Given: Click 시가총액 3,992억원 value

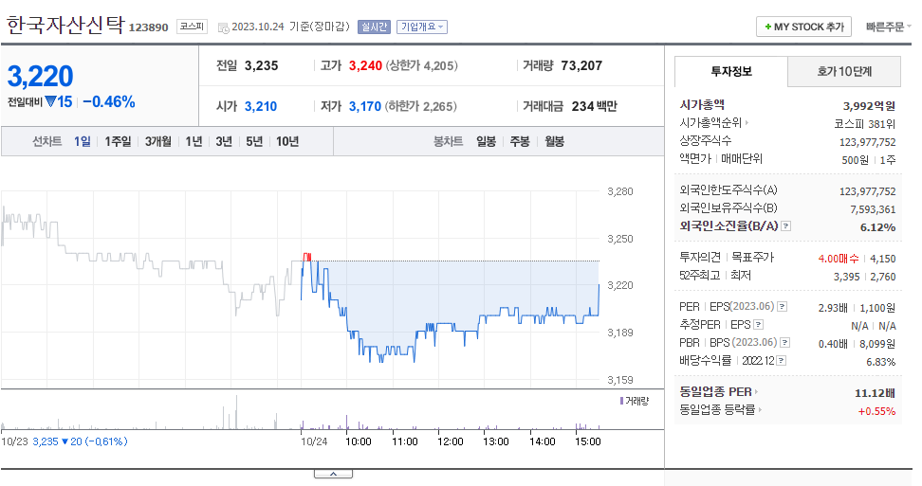Looking at the screenshot, I should click(x=869, y=106).
